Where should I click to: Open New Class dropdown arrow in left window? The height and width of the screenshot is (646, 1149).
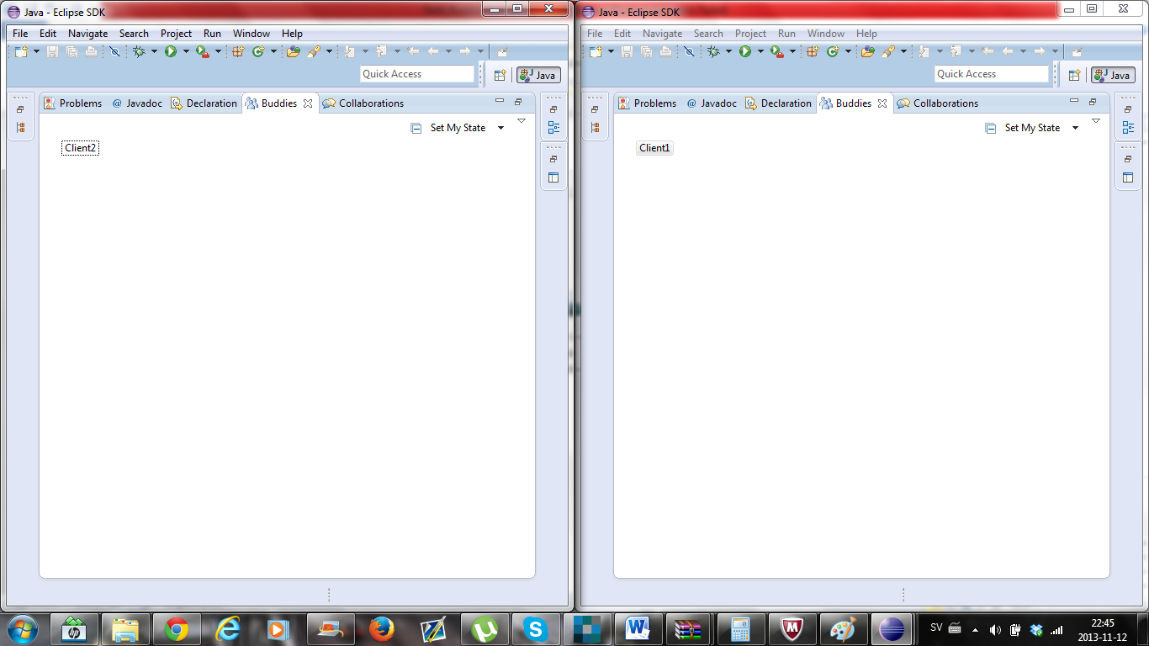pos(273,51)
